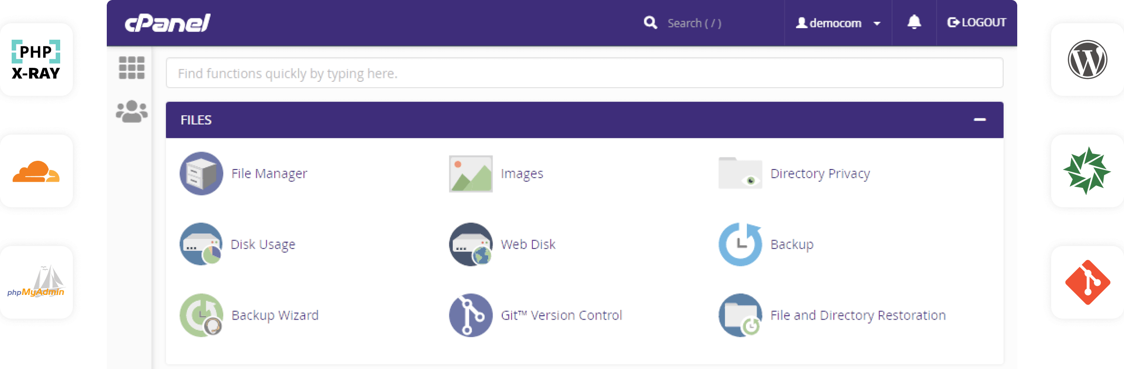Viewport: 1124px width, 369px height.
Task: Open the notifications bell
Action: [914, 22]
